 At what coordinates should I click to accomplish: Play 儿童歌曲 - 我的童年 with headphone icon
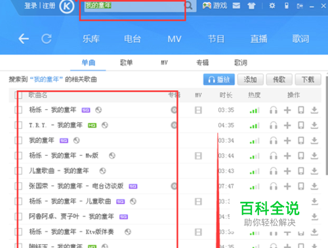274,171
